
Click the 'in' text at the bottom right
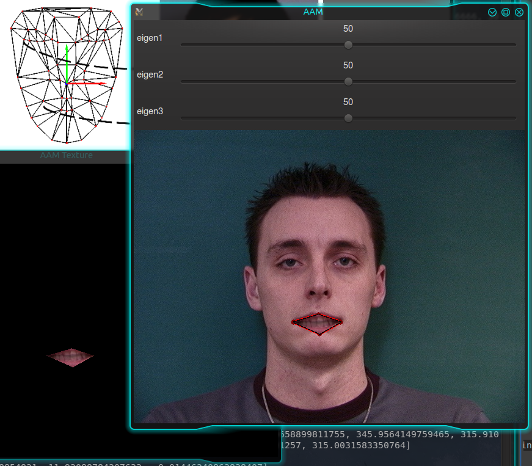[x=527, y=445]
